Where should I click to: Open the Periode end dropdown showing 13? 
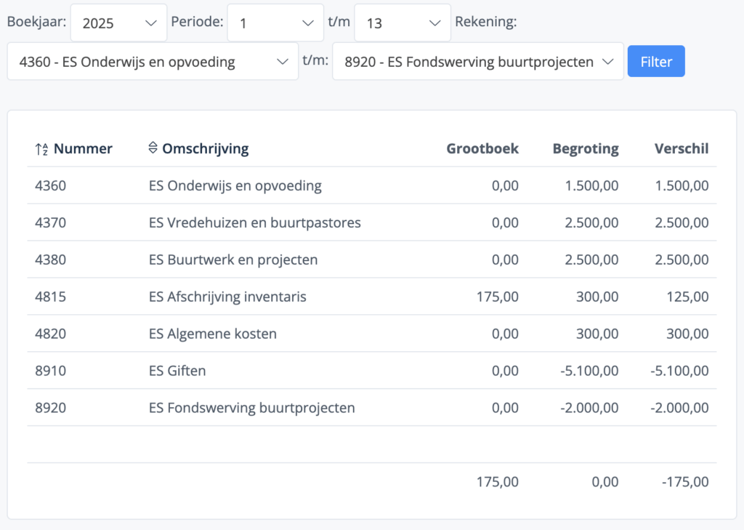pos(403,23)
